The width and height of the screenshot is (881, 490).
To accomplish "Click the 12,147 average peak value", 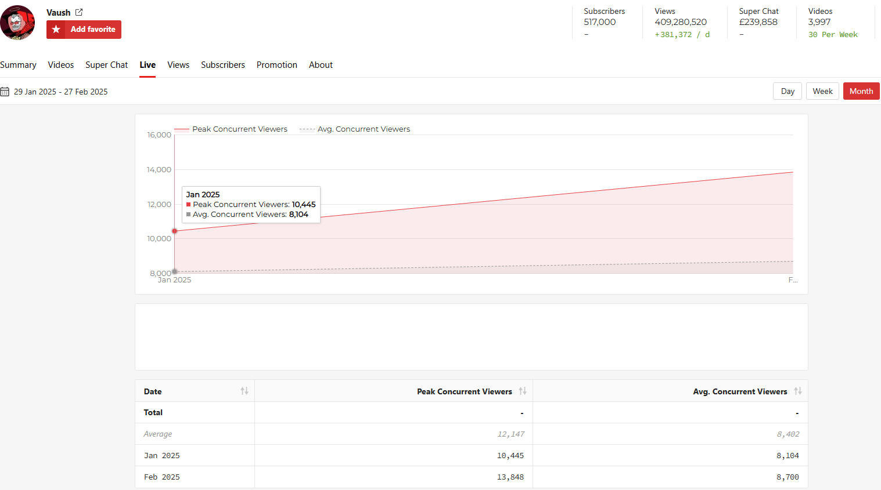I will click(511, 434).
